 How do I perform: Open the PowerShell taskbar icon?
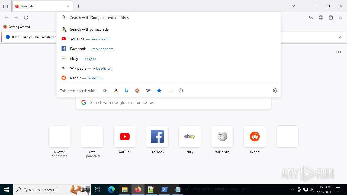click(165, 190)
